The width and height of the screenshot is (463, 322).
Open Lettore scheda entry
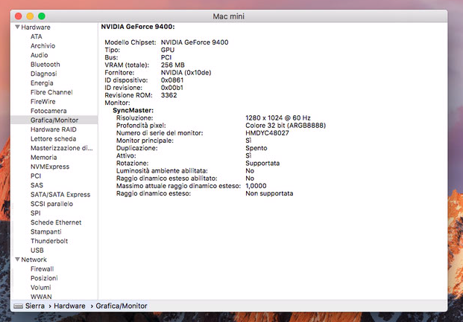pyautogui.click(x=54, y=139)
